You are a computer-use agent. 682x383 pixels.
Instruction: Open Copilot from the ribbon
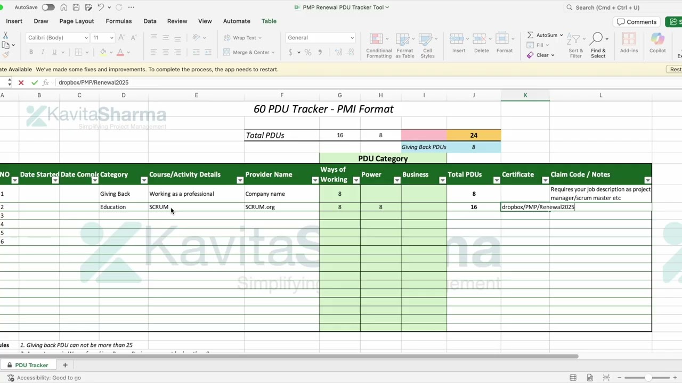pos(657,43)
